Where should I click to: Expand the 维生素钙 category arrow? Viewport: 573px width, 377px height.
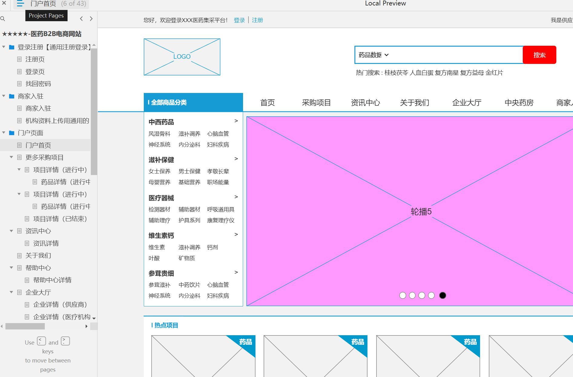(236, 234)
